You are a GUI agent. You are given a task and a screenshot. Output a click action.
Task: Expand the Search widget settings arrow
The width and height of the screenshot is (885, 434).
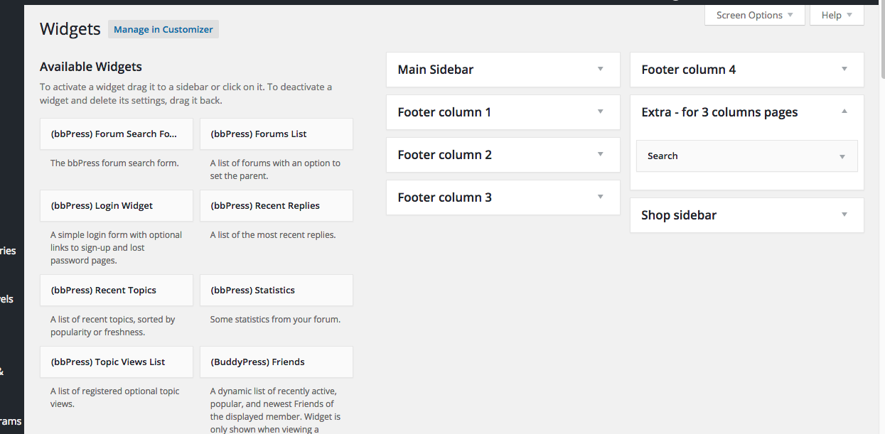tap(842, 156)
